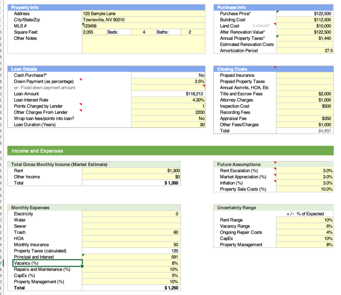Click the red marker on Uncertainty Range header
341x295 pixels.
pos(275,206)
